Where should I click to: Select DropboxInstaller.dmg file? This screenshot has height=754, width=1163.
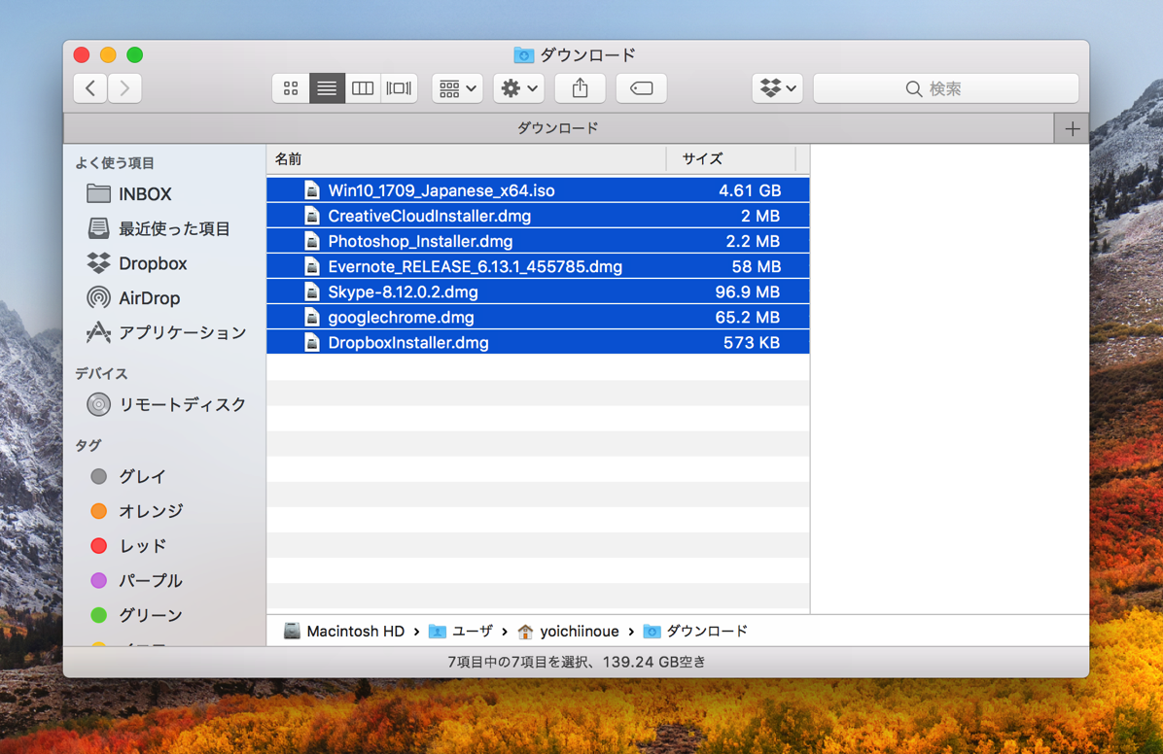pyautogui.click(x=538, y=343)
